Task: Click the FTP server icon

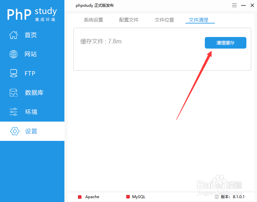Action: tap(14, 73)
